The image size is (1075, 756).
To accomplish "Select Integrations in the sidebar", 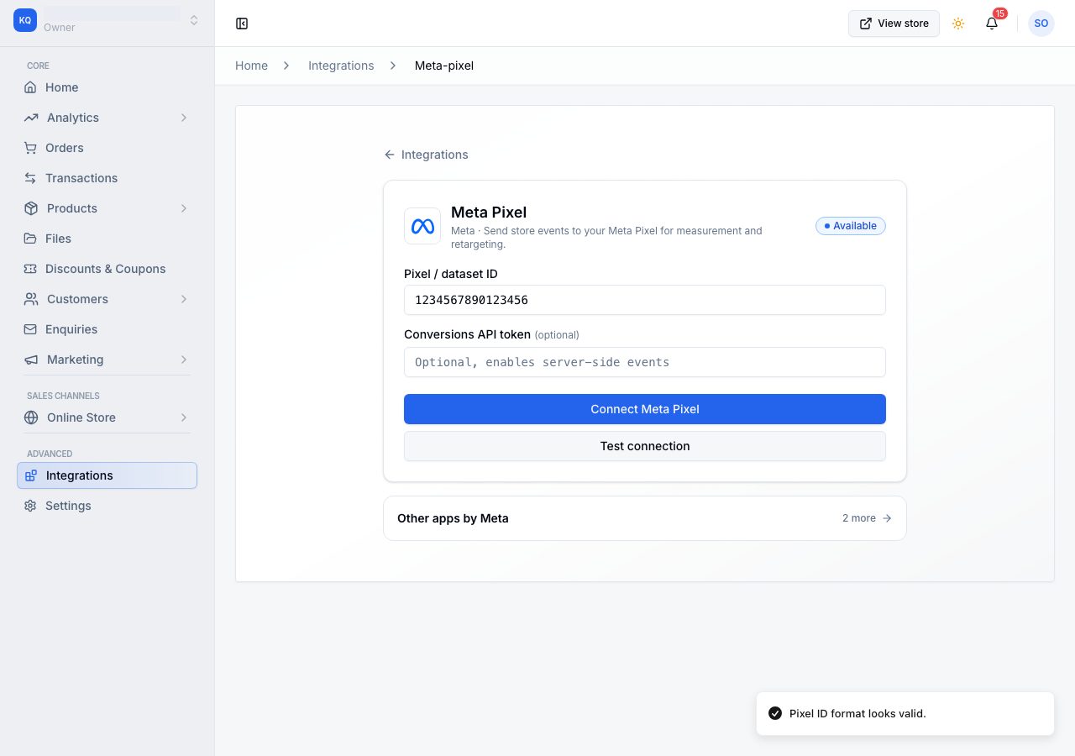I will pos(107,475).
